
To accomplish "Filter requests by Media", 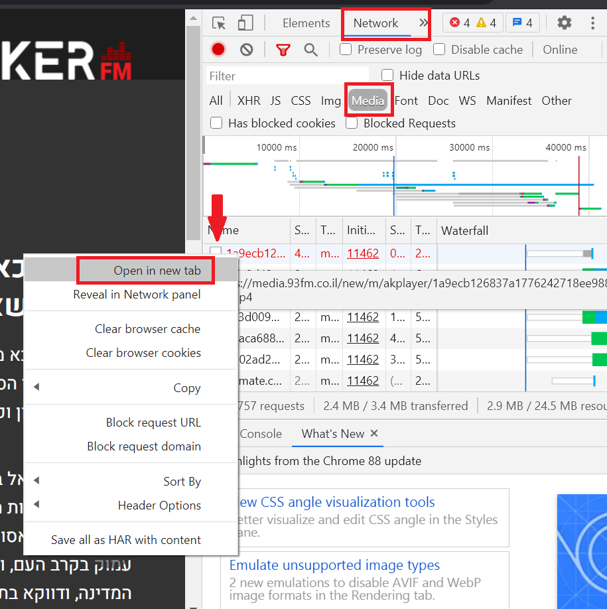I will coord(368,101).
